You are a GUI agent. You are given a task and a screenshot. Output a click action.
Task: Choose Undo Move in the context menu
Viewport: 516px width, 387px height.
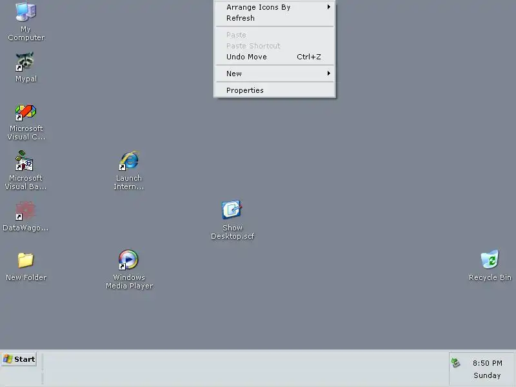(x=275, y=57)
